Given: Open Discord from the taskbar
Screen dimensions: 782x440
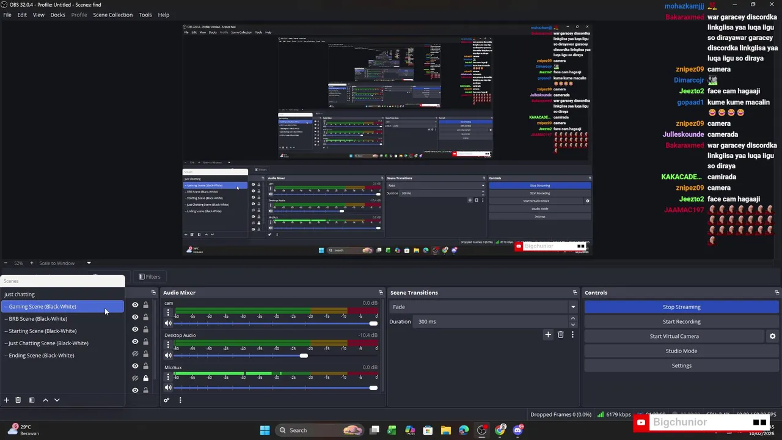Looking at the screenshot, I should click(x=518, y=430).
